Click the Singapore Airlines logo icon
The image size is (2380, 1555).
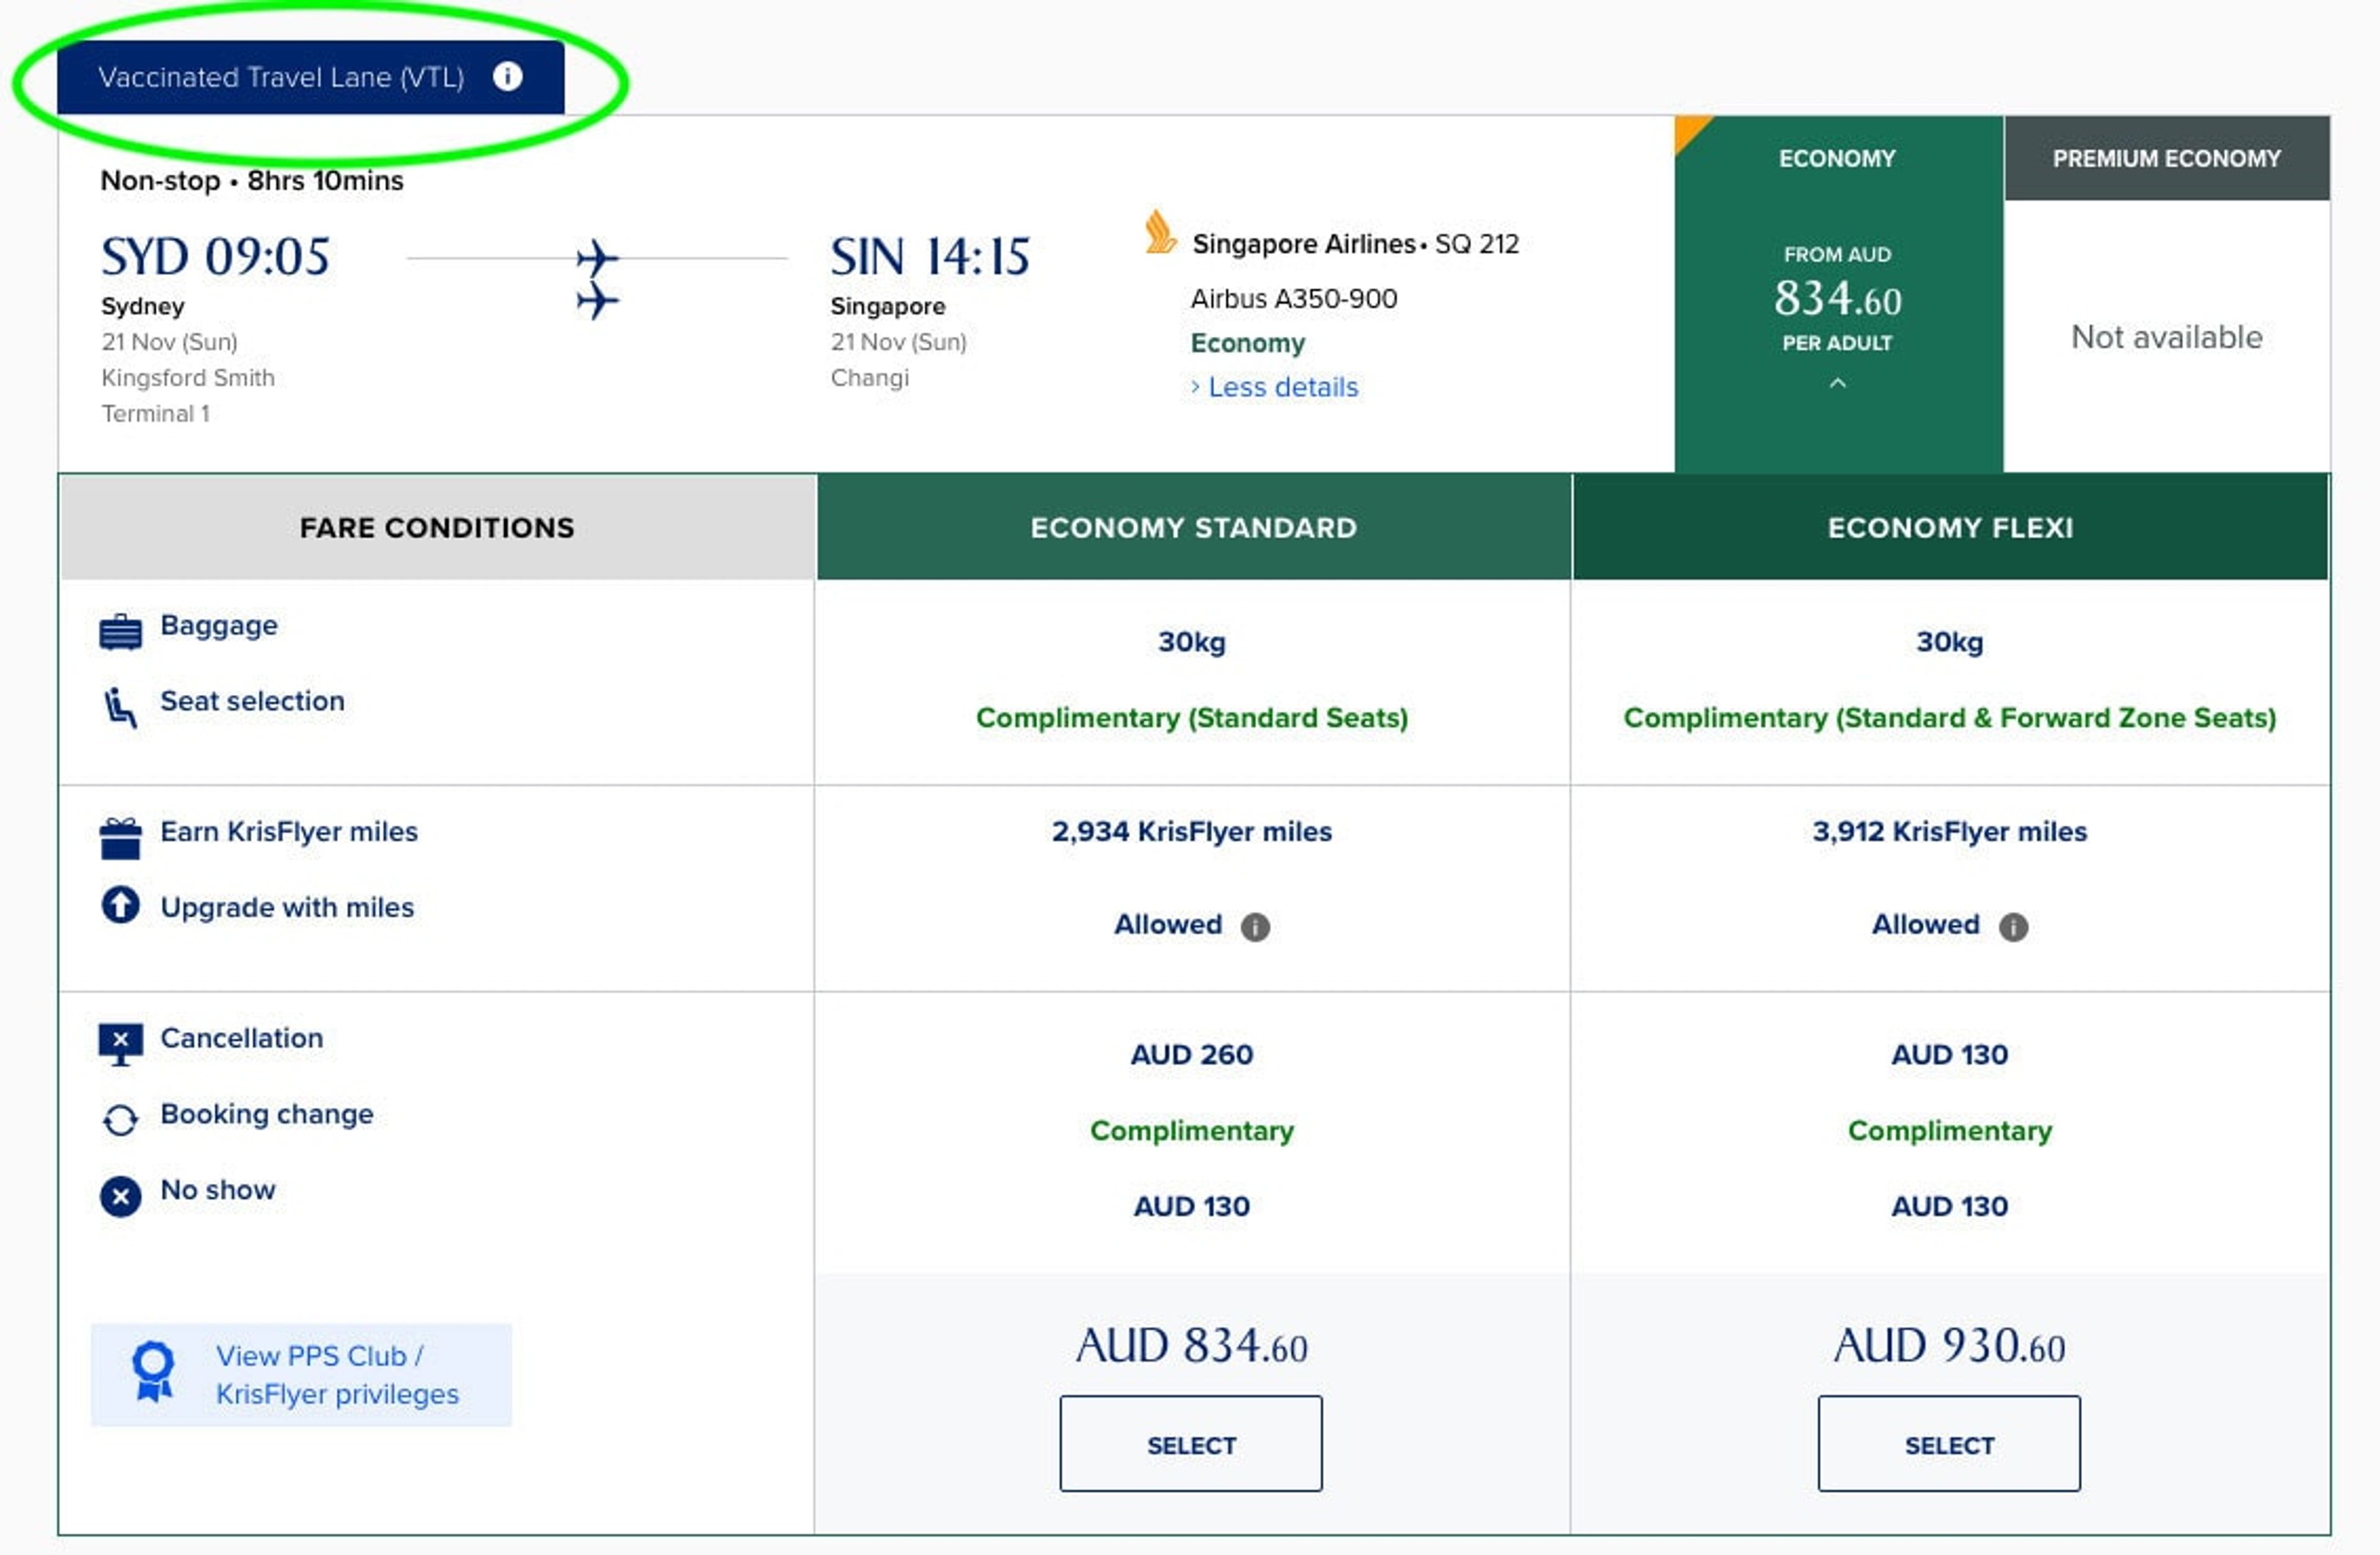pos(1159,232)
